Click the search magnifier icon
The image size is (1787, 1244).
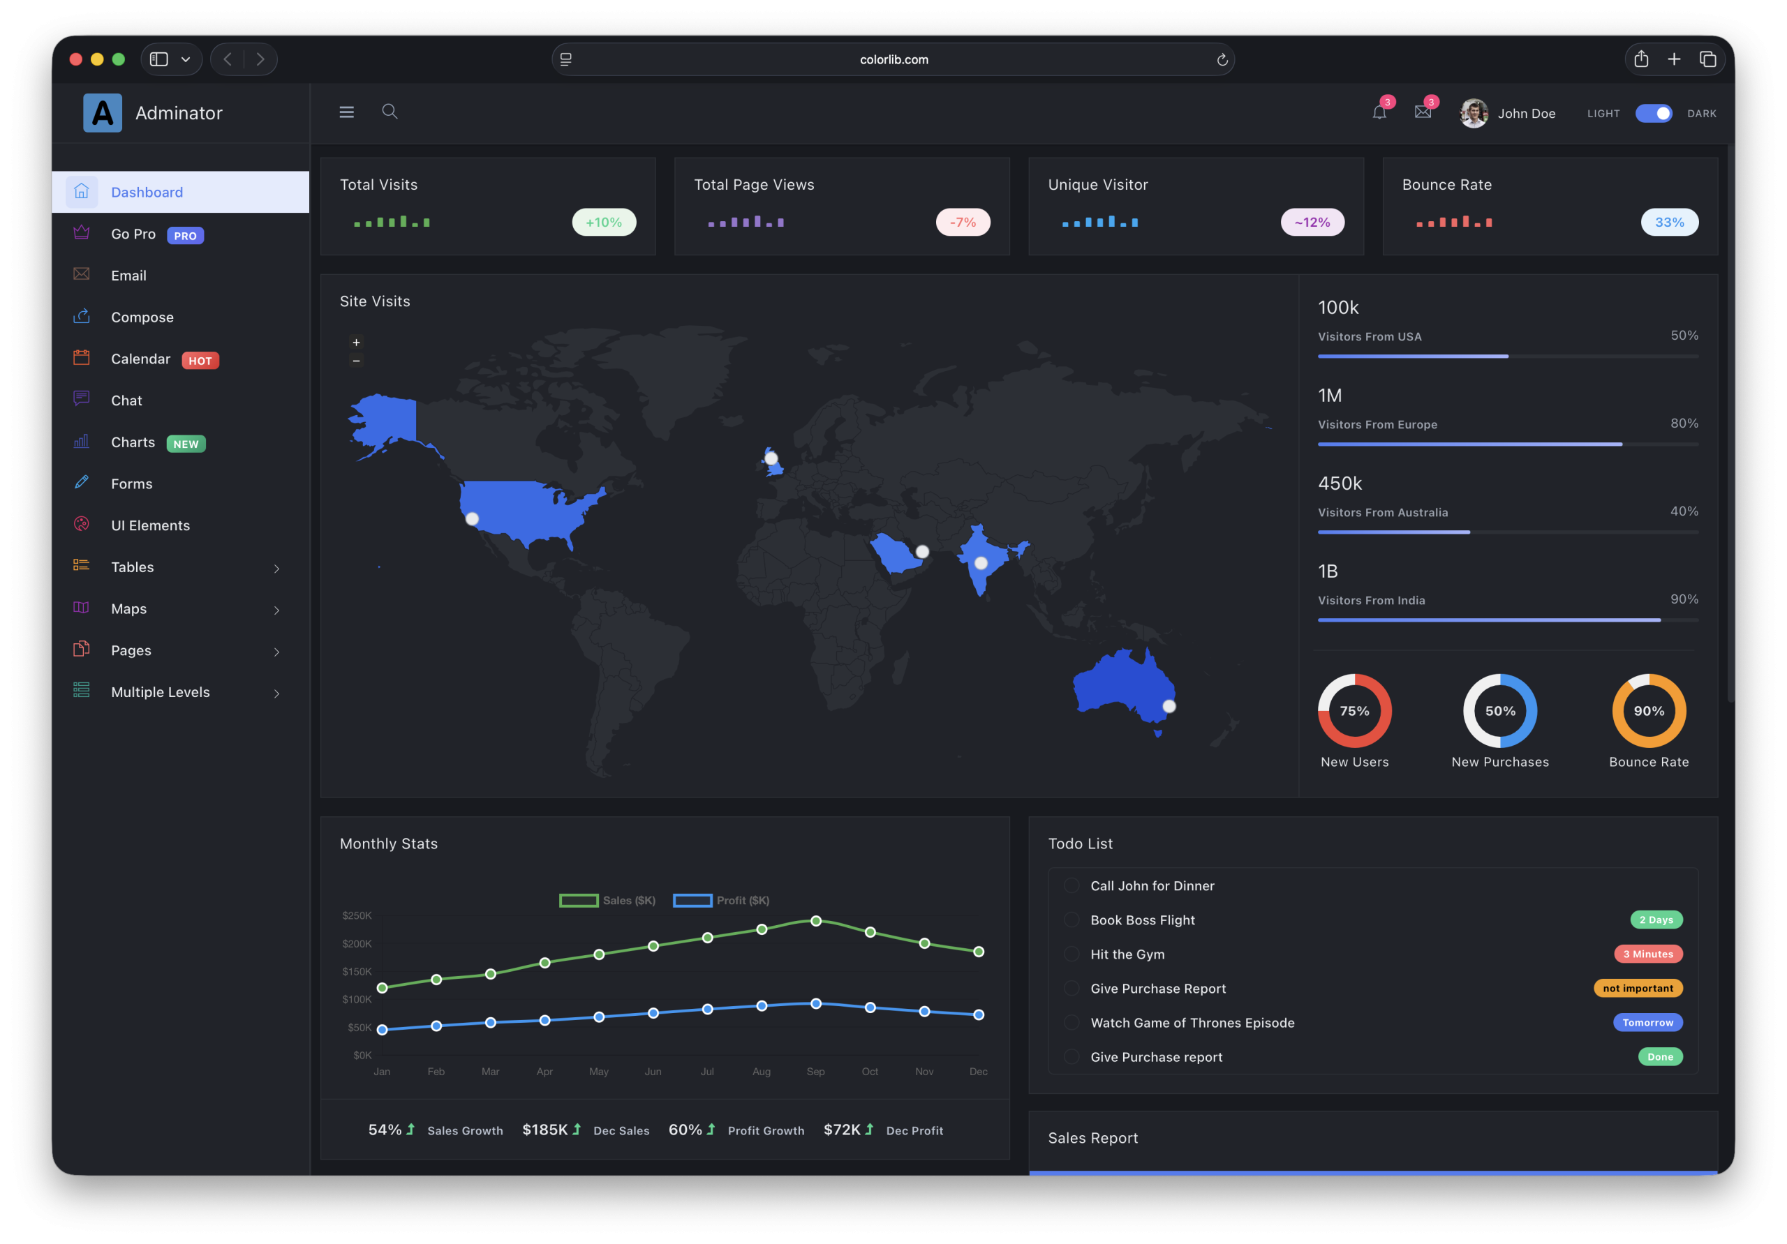point(390,112)
